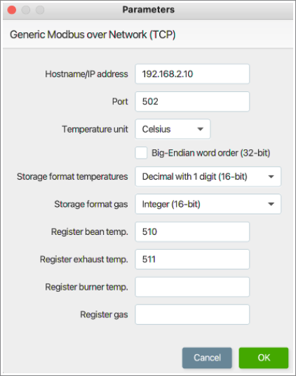
Task: Click the Hostname/IP address input field
Action: pos(192,74)
